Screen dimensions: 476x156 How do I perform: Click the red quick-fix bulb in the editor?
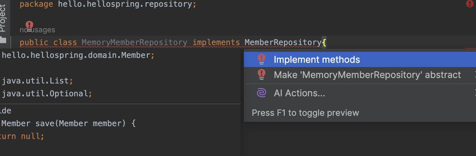(x=29, y=25)
